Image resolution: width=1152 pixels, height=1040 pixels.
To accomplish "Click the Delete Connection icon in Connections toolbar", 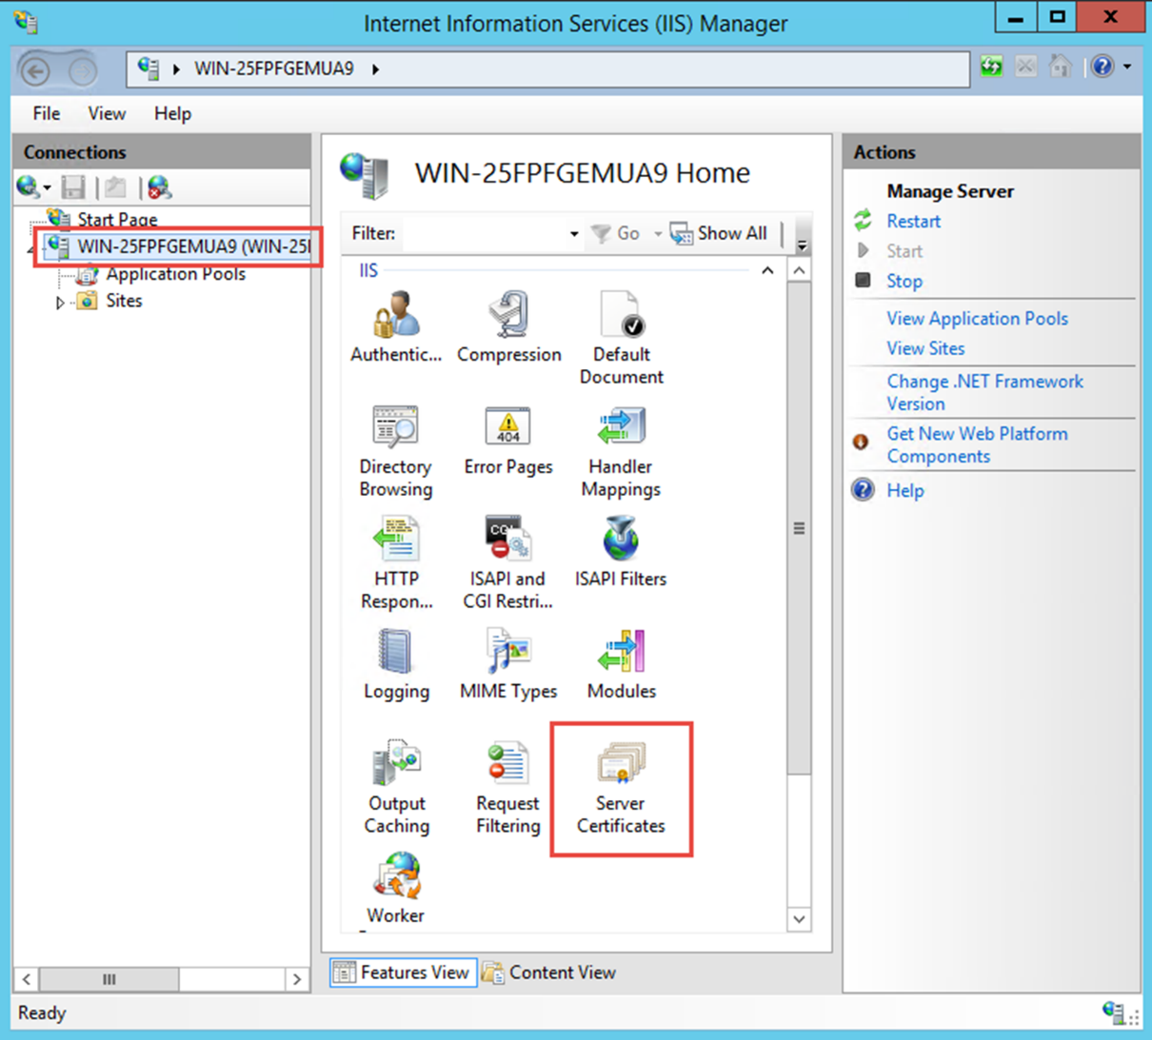I will [159, 187].
